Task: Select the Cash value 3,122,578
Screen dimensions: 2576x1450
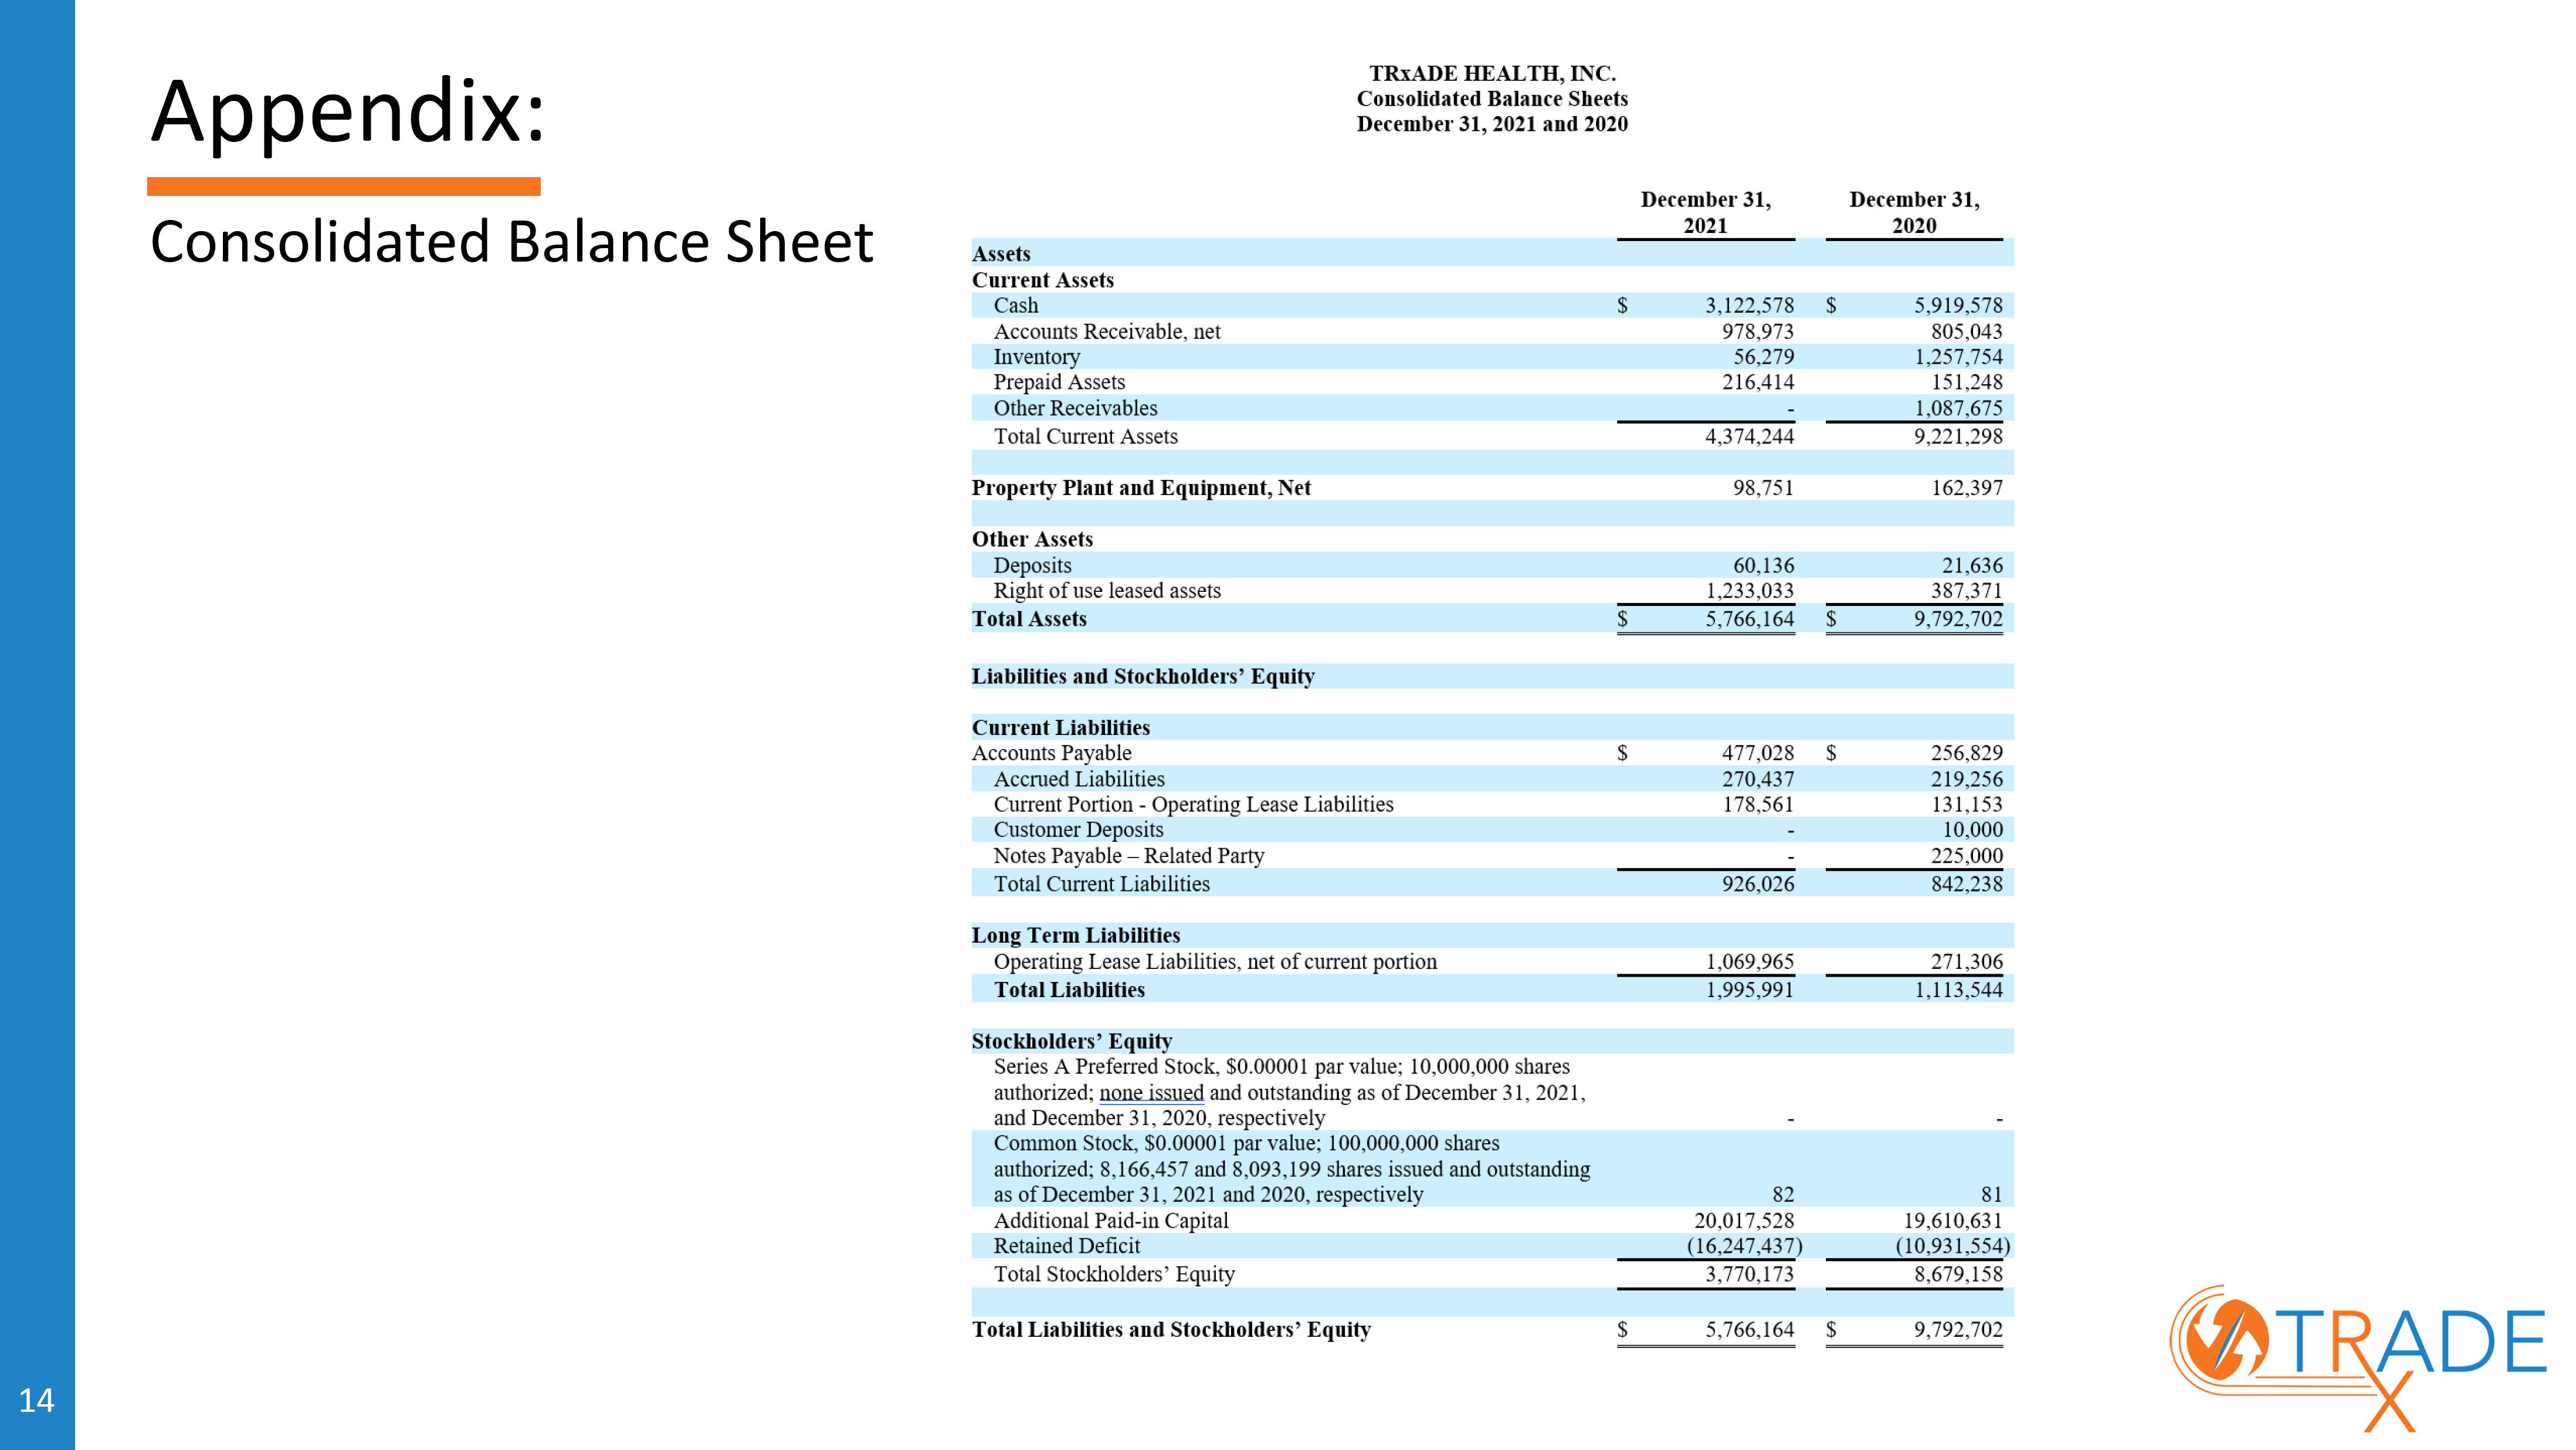Action: coord(1749,305)
